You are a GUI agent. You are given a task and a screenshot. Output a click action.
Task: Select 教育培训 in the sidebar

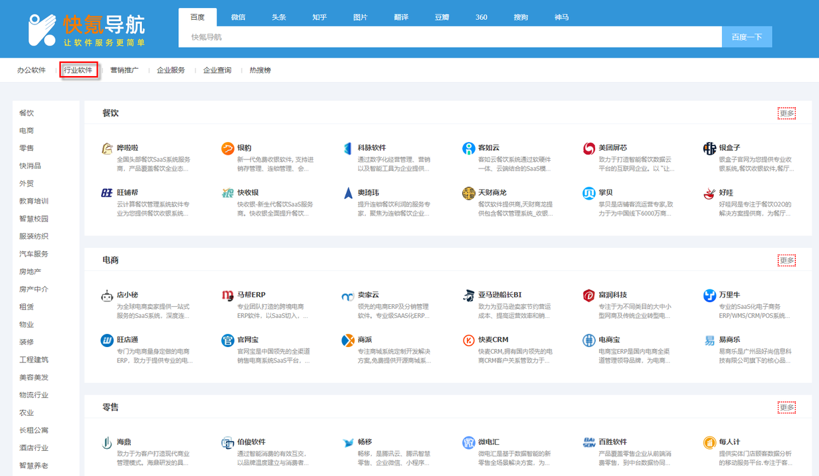[34, 201]
